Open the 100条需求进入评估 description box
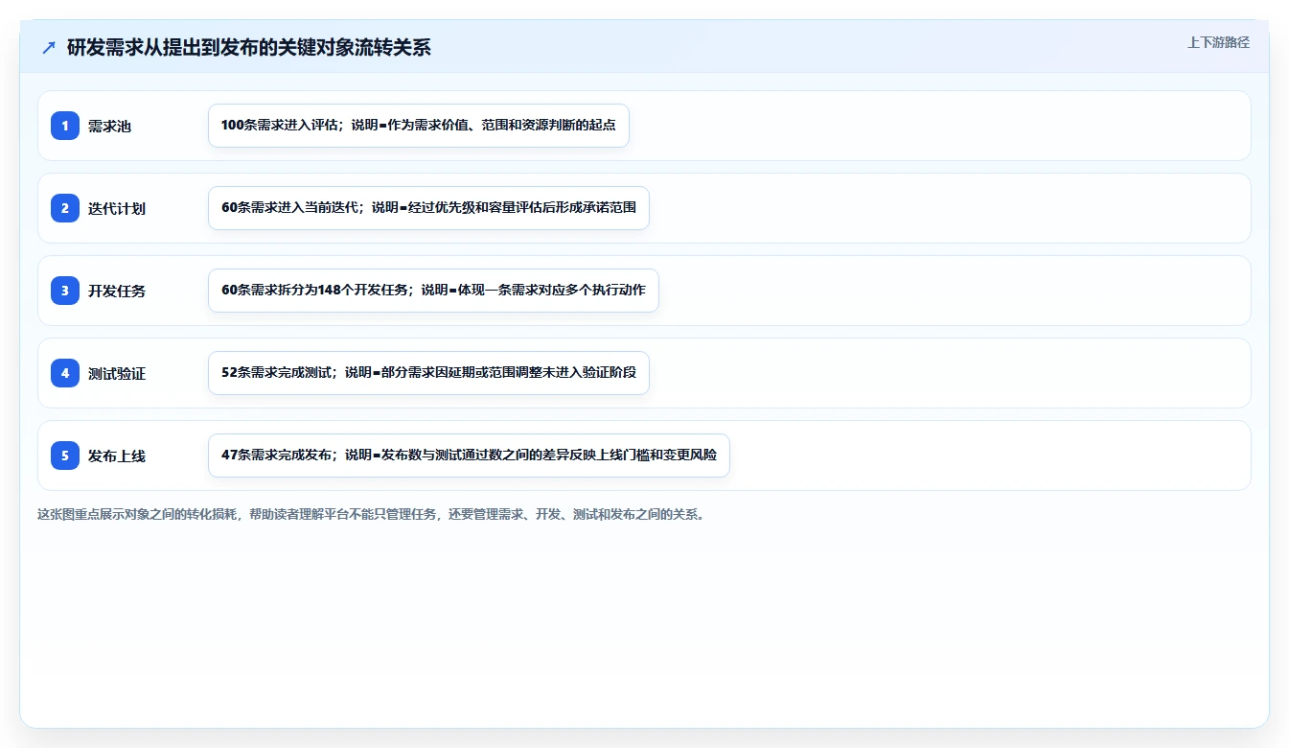This screenshot has width=1289, height=748. 419,126
